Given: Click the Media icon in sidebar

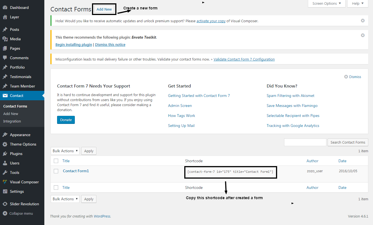Looking at the screenshot, I should click(5, 39).
